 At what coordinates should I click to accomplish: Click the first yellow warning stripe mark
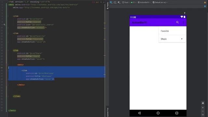pos(105,23)
